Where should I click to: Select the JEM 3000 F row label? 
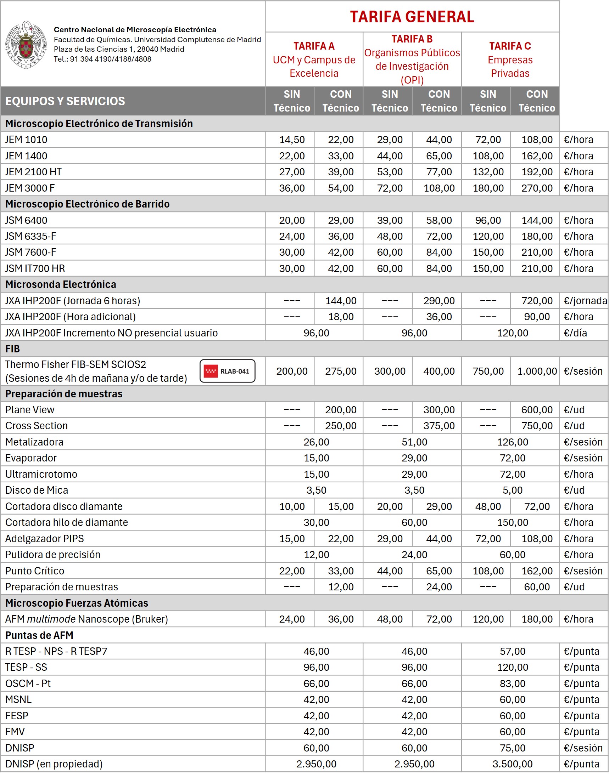[x=30, y=188]
